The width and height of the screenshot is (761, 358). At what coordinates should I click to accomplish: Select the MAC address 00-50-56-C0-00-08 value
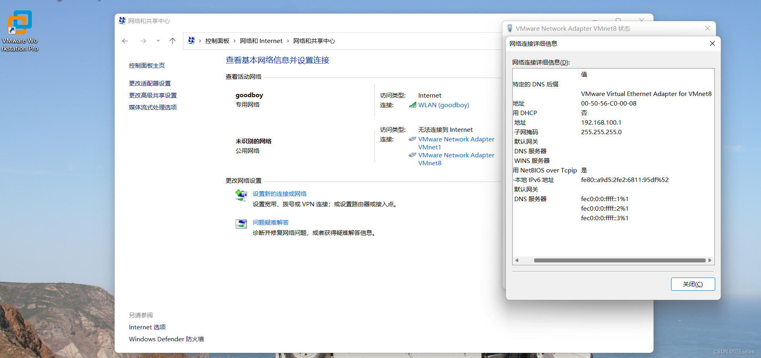[609, 104]
